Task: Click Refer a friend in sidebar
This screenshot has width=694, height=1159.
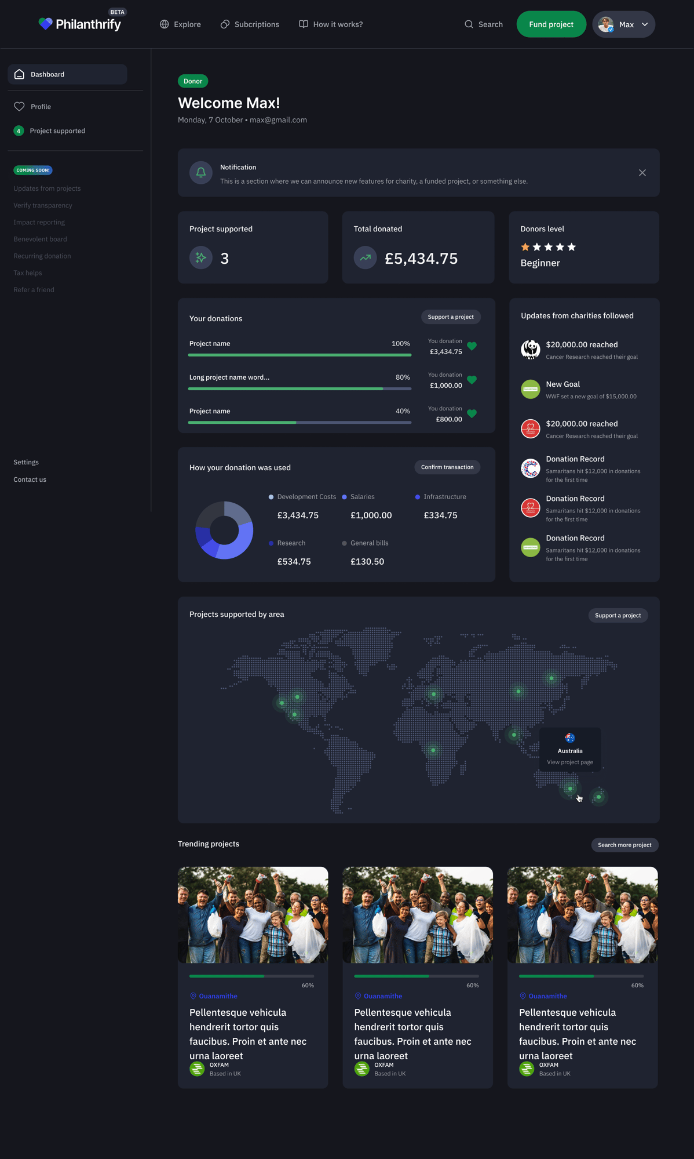Action: pos(34,290)
